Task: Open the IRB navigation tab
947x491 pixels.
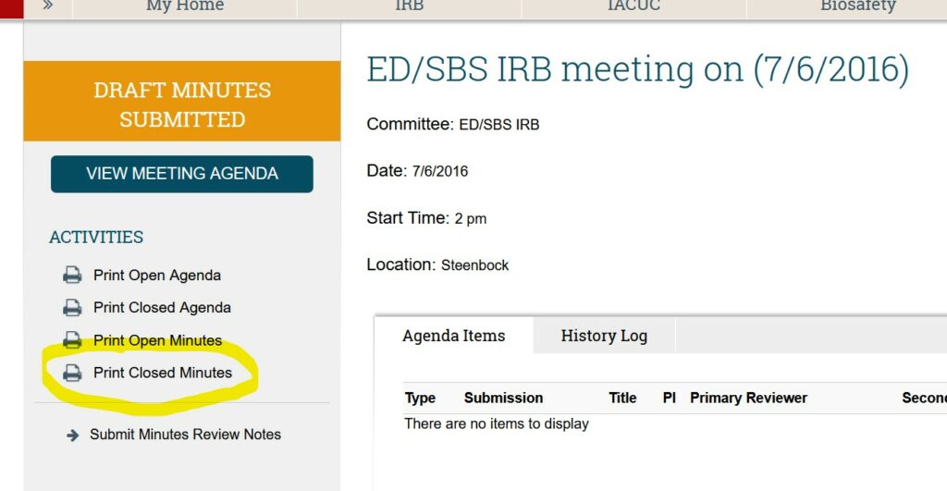Action: point(410,6)
